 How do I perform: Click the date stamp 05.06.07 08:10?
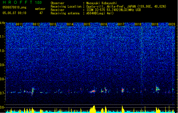click(x=14, y=13)
